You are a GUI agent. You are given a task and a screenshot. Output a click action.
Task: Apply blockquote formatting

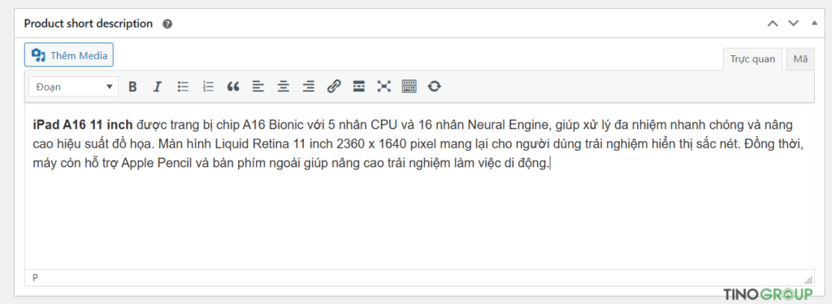[x=233, y=87]
